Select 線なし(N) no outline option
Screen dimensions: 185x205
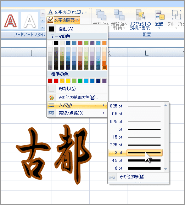pyautogui.click(x=77, y=89)
